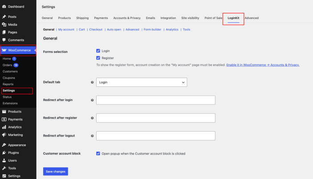Click the help icon beside Redirect after logout

click(92, 136)
